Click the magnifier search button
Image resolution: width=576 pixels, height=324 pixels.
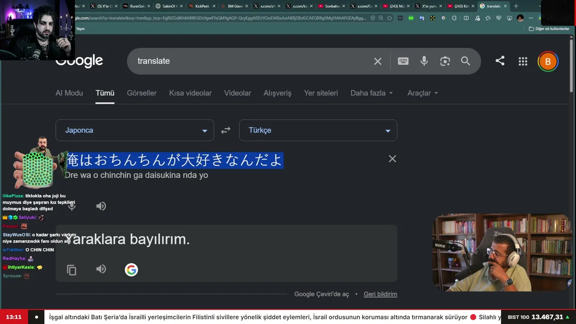pos(465,61)
